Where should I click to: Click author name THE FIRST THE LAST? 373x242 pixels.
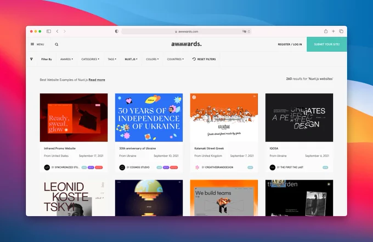(x=292, y=168)
